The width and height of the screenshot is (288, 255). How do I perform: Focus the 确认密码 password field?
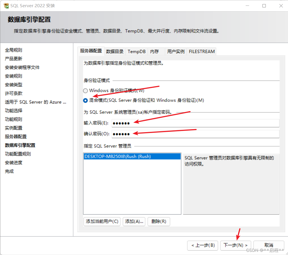point(196,134)
